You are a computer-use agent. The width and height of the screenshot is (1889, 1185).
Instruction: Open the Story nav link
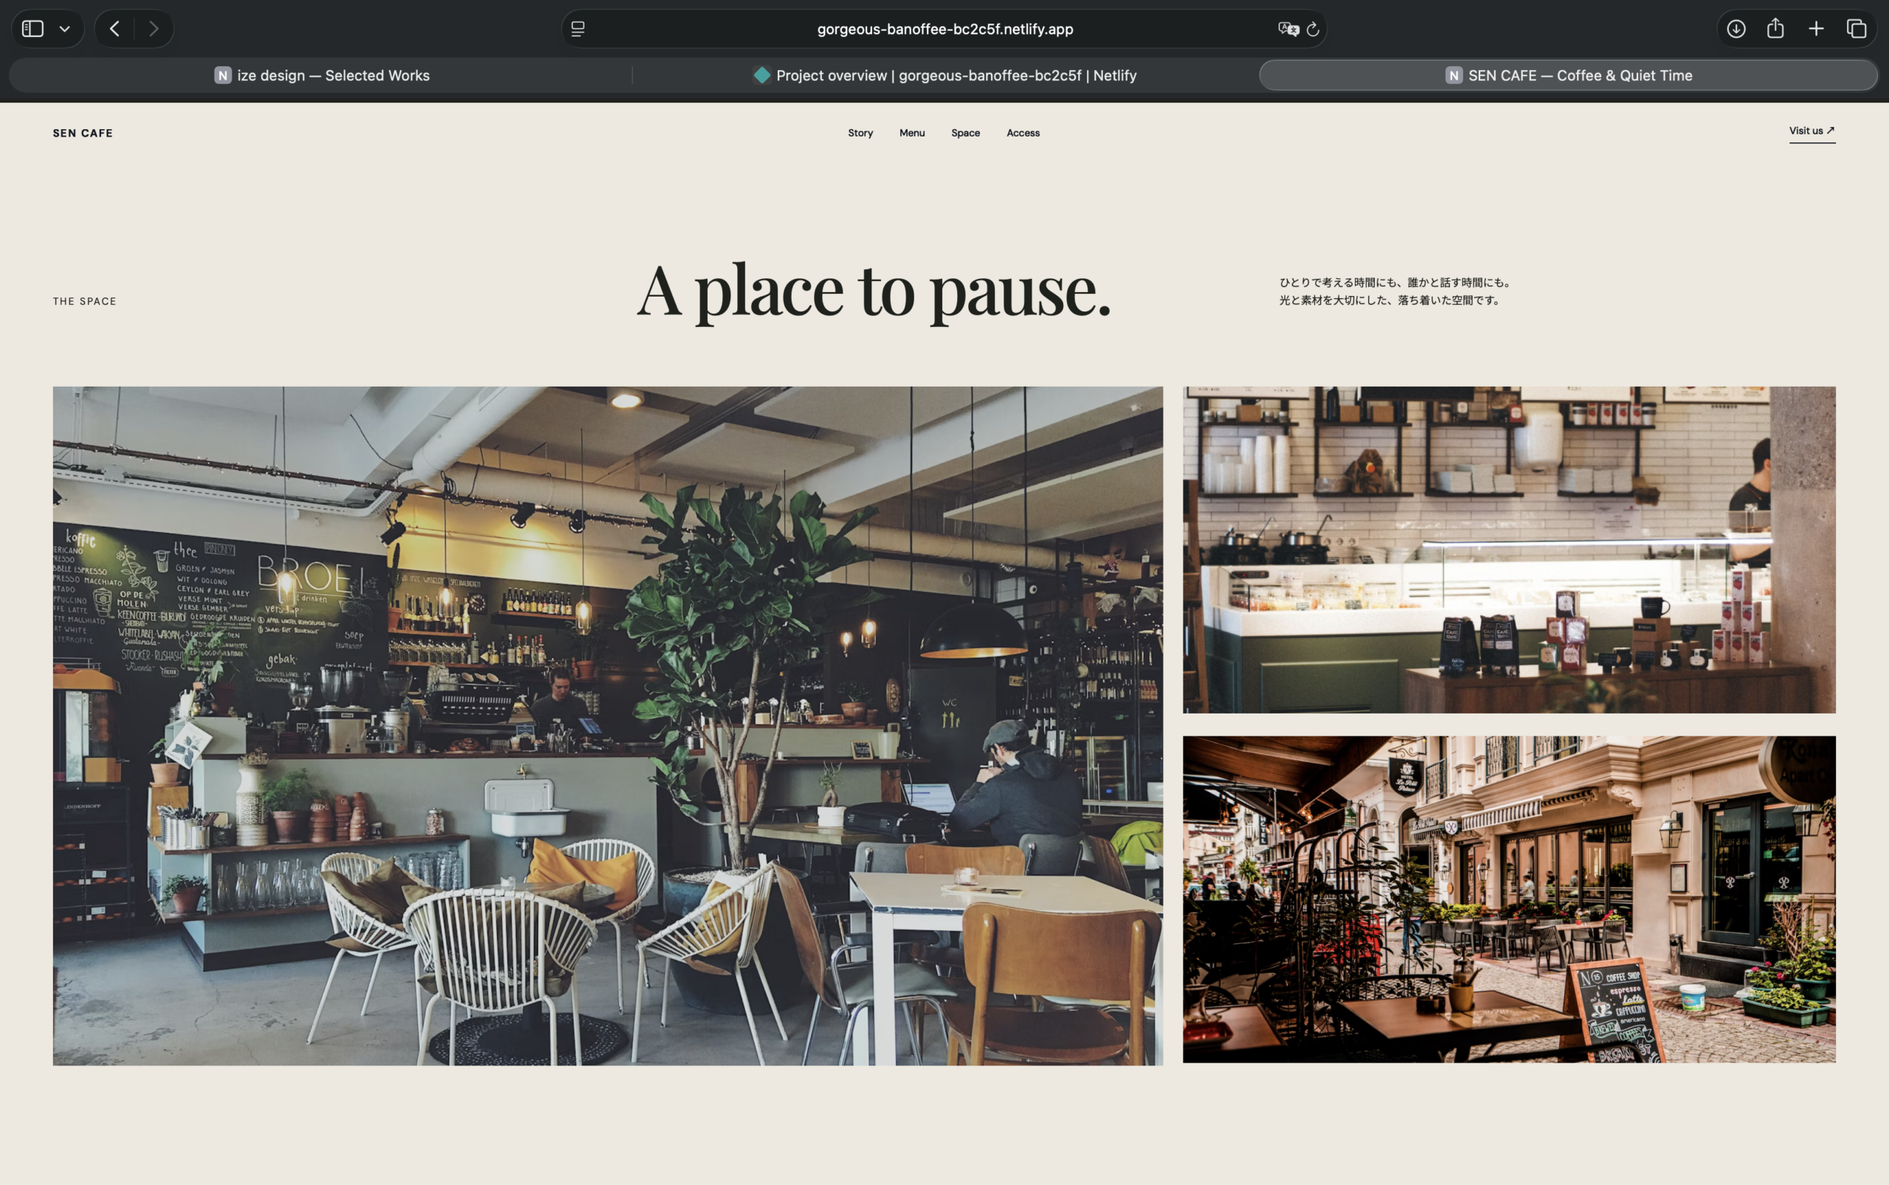(860, 134)
